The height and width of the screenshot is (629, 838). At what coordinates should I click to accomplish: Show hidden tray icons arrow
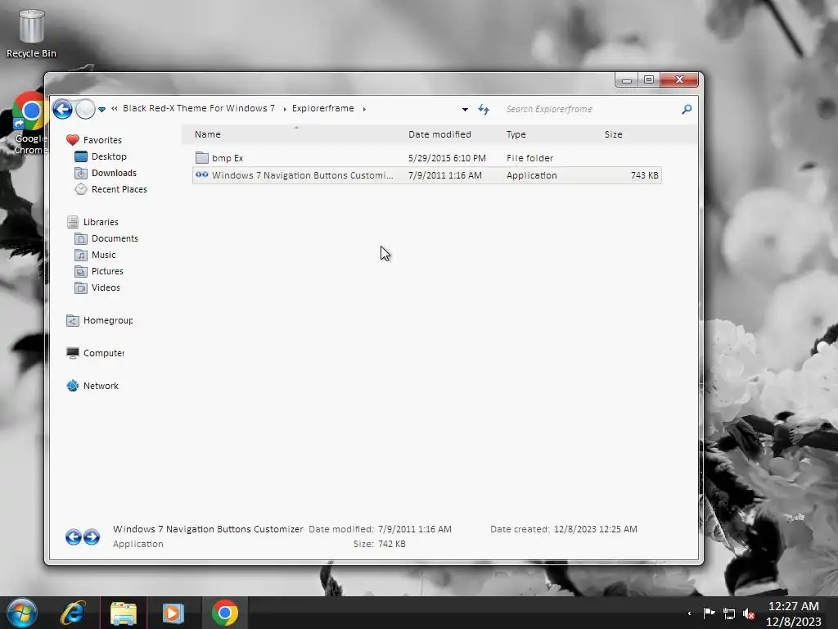(x=689, y=613)
